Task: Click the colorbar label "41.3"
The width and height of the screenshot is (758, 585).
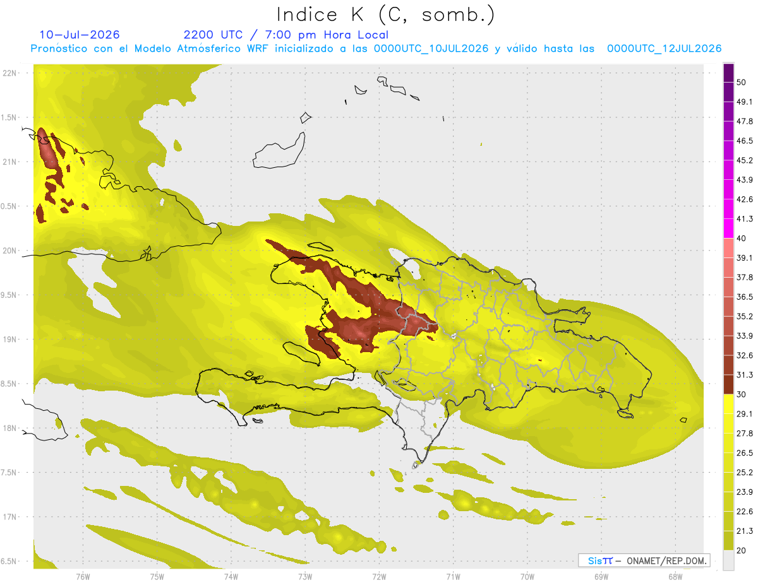Action: 745,219
